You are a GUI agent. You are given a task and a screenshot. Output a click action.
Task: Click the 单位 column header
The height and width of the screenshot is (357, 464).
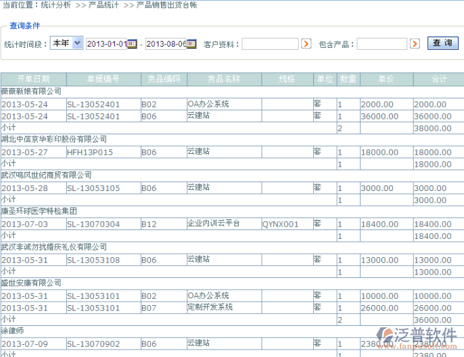(325, 79)
